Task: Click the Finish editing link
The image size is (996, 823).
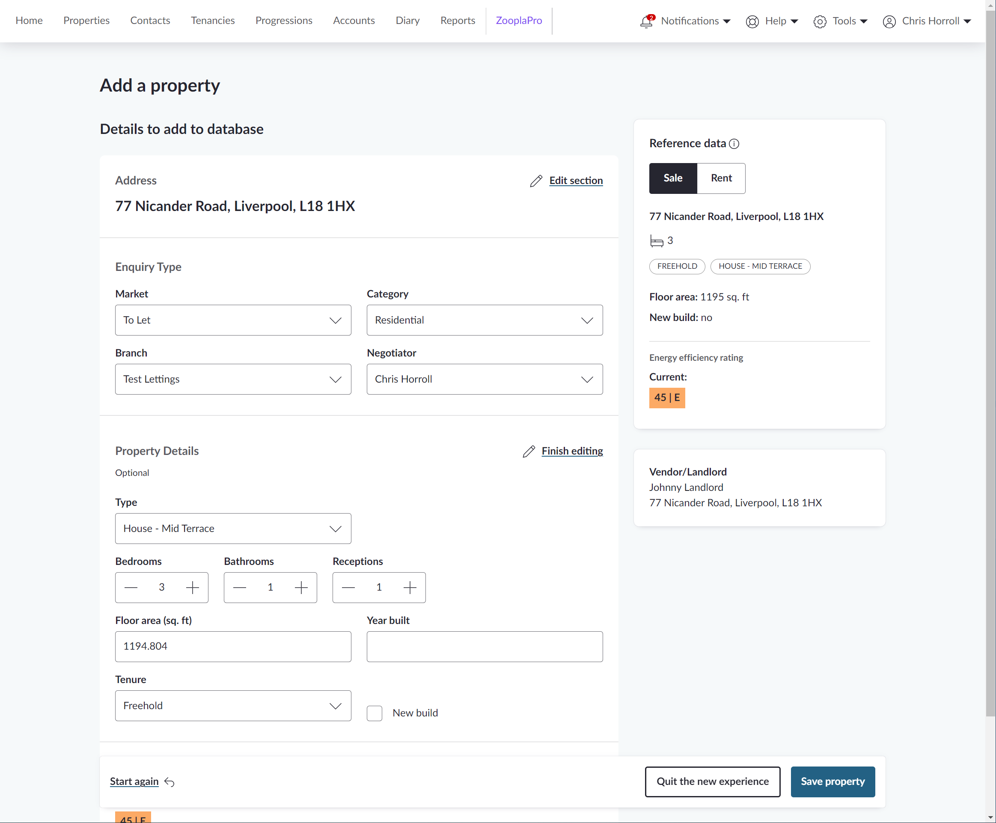Action: point(572,452)
